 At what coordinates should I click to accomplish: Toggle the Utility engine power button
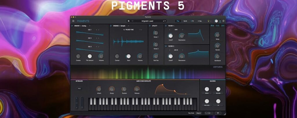point(150,26)
